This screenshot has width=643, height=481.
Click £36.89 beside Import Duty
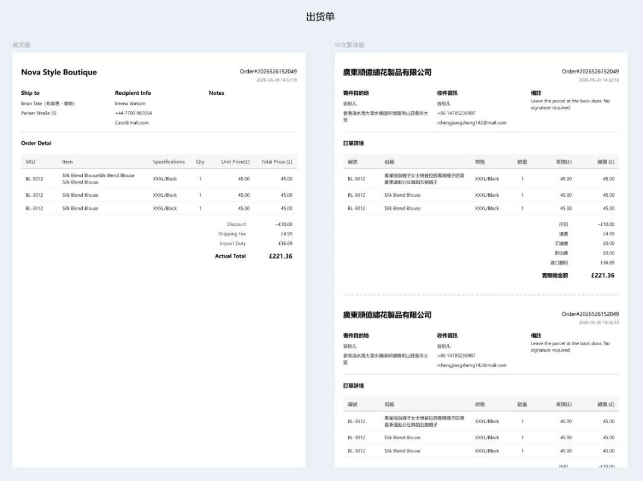click(x=285, y=243)
